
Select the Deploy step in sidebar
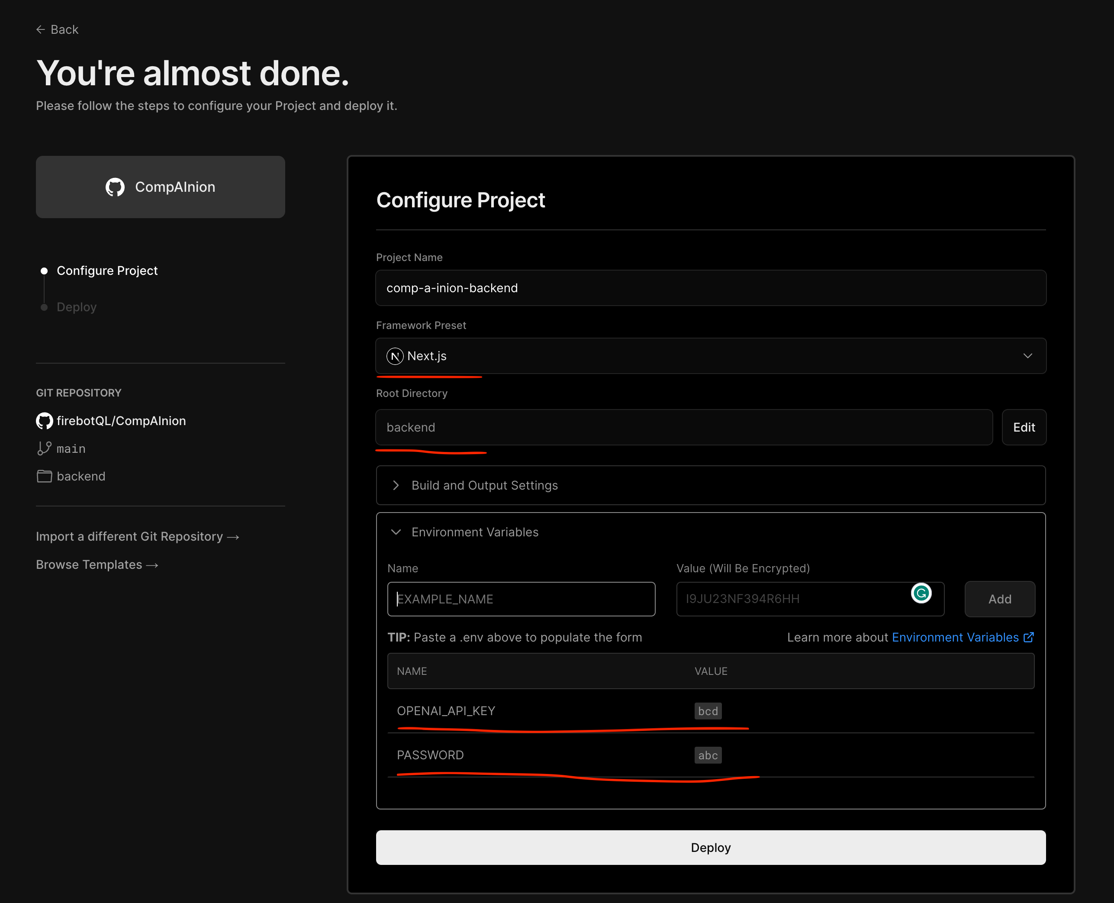click(77, 307)
